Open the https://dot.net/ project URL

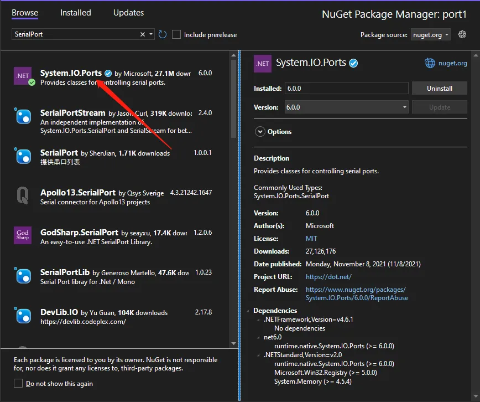(328, 277)
